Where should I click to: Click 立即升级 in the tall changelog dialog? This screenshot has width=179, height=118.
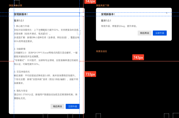point(72,106)
